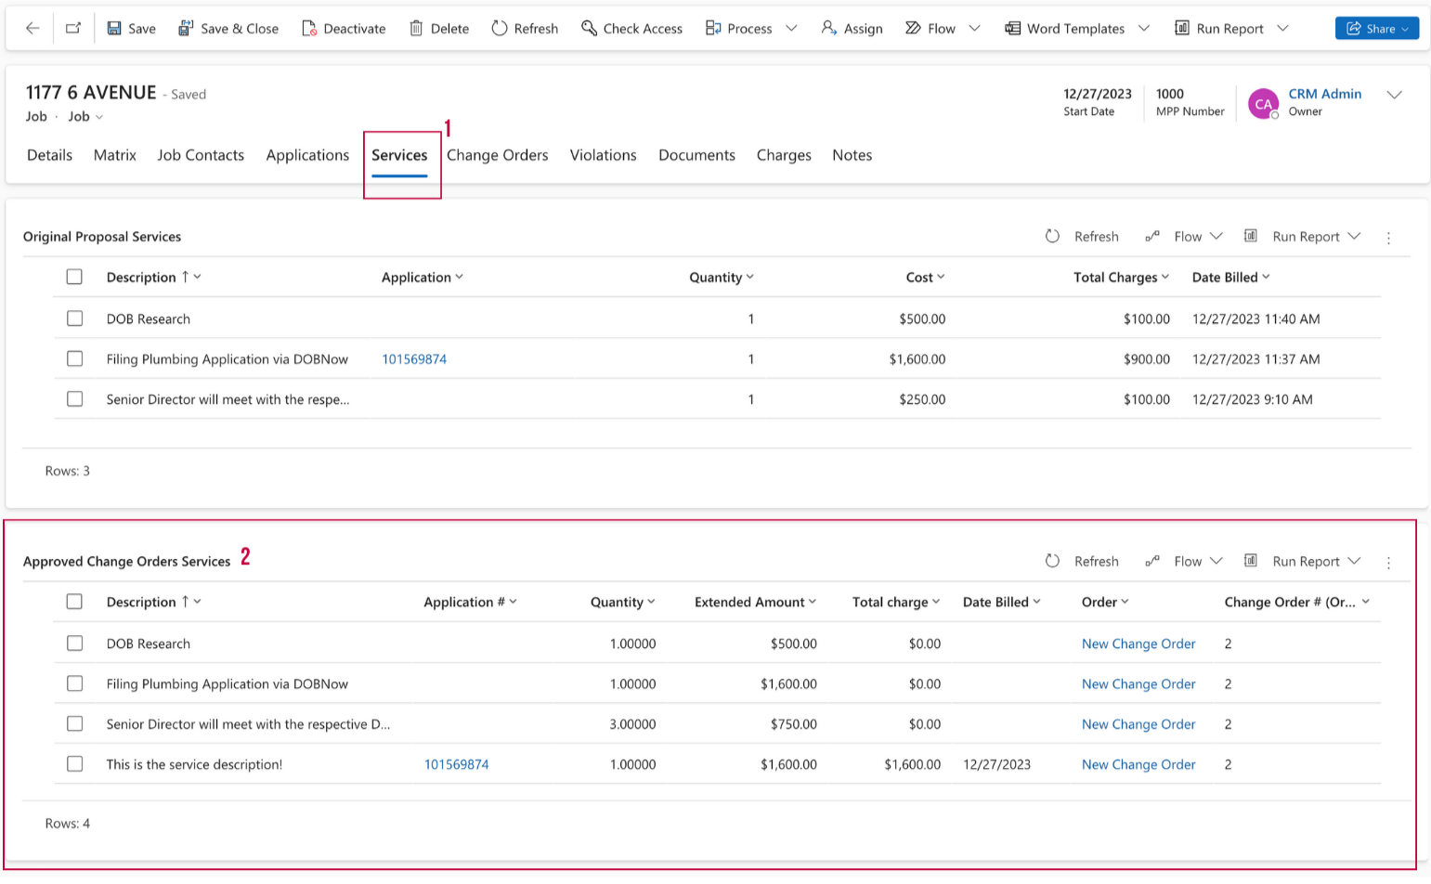Click the Share button

[x=1375, y=28]
